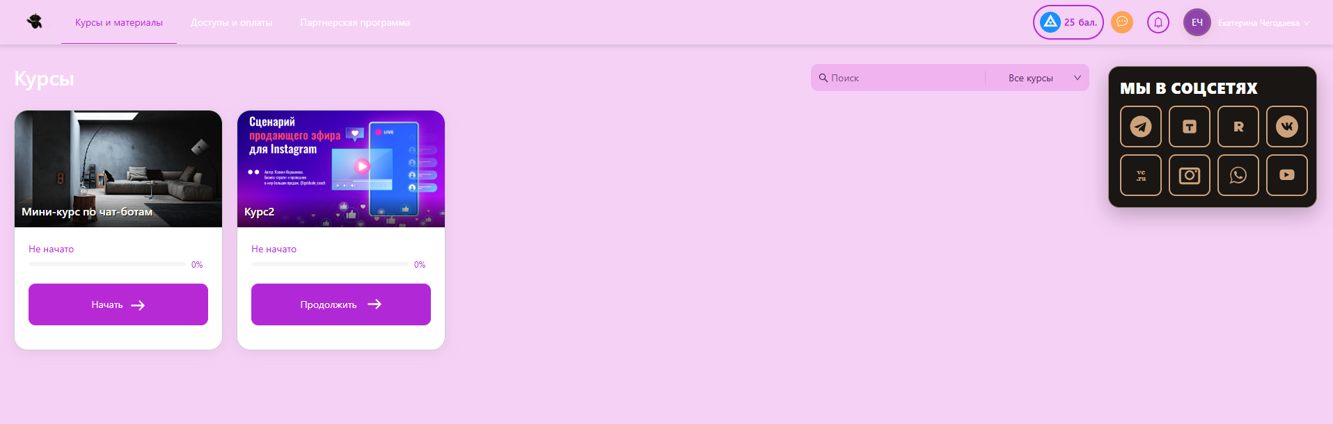Viewport: 1333px width, 424px height.
Task: Click the site logo in header
Action: point(34,22)
